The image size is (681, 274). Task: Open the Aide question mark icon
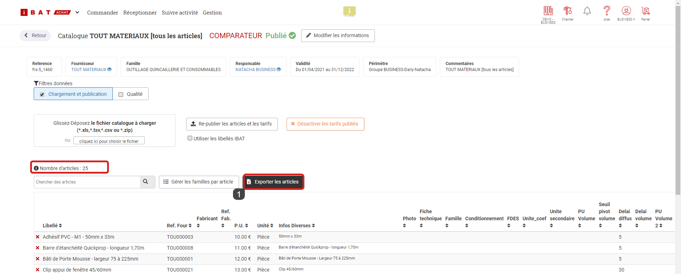[x=607, y=11]
